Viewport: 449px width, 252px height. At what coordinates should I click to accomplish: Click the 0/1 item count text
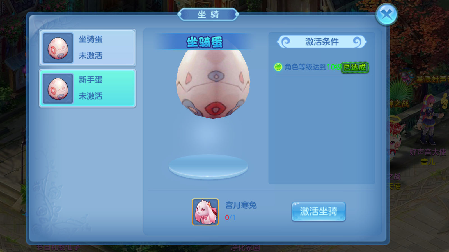click(230, 218)
